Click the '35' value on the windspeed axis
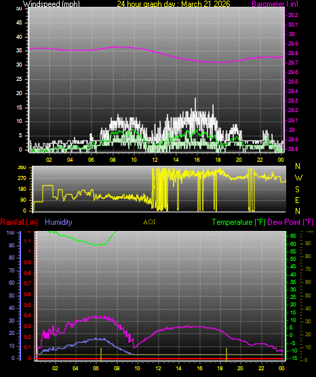The height and width of the screenshot is (377, 316). pyautogui.click(x=19, y=51)
